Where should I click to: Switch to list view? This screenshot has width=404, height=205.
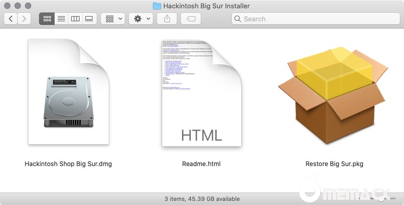coord(61,19)
